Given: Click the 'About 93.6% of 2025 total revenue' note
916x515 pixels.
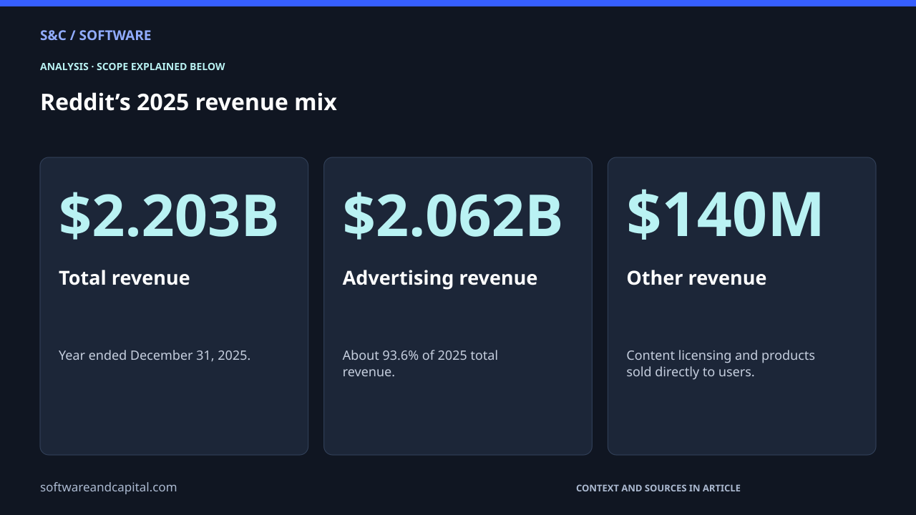Looking at the screenshot, I should pos(420,363).
